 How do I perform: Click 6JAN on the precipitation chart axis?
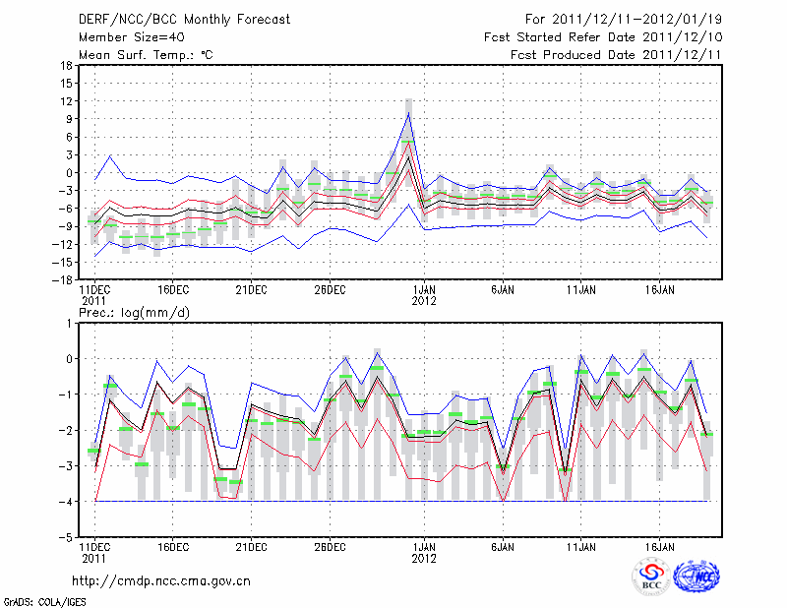tap(503, 546)
